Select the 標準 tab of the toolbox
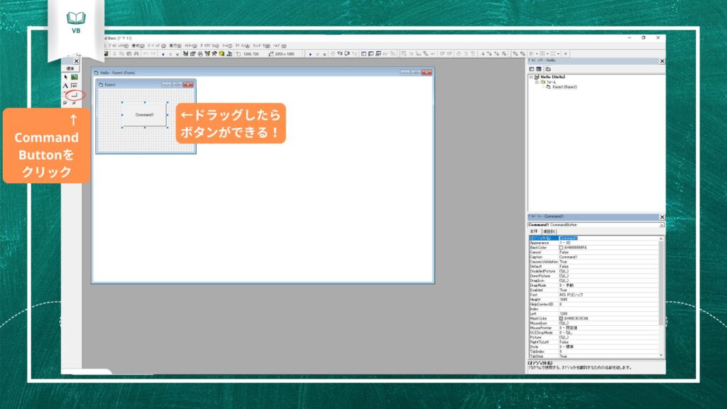 tap(70, 69)
